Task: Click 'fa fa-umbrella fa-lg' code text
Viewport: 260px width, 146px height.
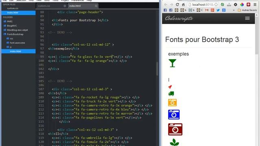Action: click(x=94, y=138)
